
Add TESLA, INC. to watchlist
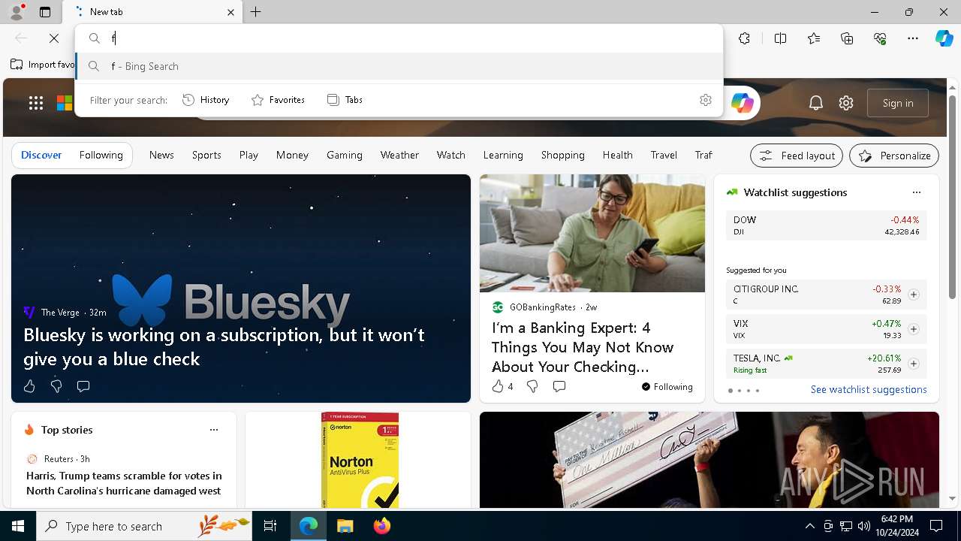click(x=914, y=364)
